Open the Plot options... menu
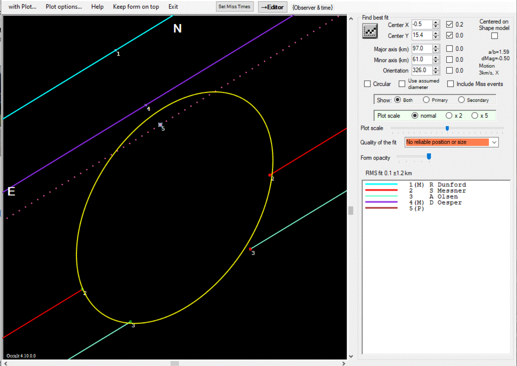This screenshot has width=517, height=366. coord(64,7)
